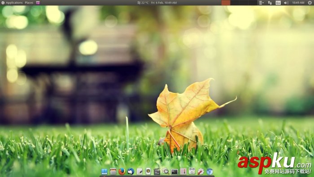
Task: Open the network connections indicator
Action: [270, 3]
